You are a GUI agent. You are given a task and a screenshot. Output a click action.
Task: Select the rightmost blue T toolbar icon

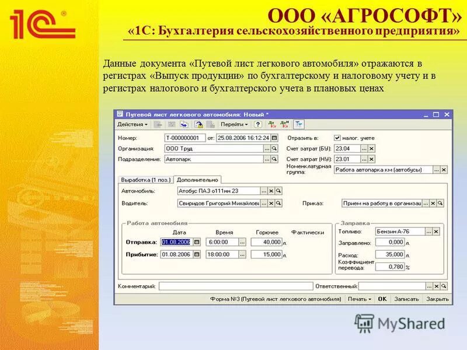pyautogui.click(x=299, y=124)
